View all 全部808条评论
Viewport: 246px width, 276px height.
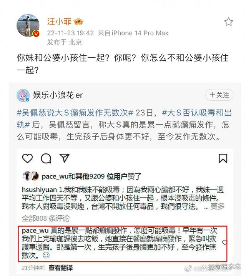coord(46,218)
